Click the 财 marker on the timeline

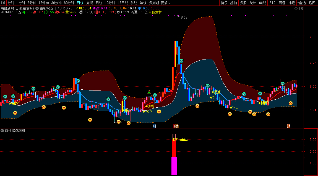[x=154, y=126]
